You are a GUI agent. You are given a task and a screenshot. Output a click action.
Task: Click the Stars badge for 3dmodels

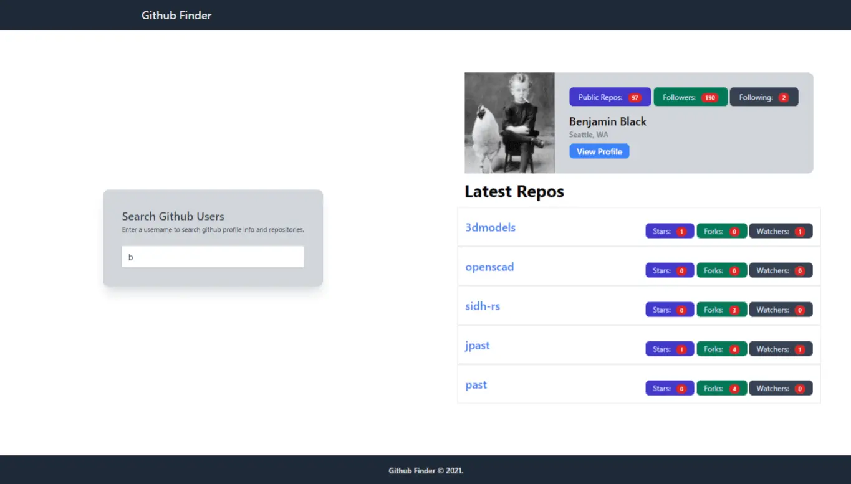(669, 230)
